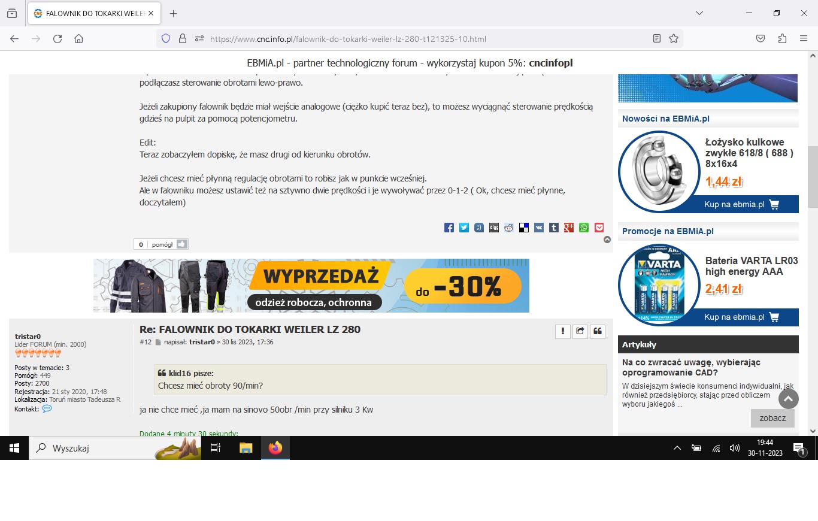This screenshot has height=521, width=818.
Task: Open the site permissions icon in address bar
Action: [199, 39]
